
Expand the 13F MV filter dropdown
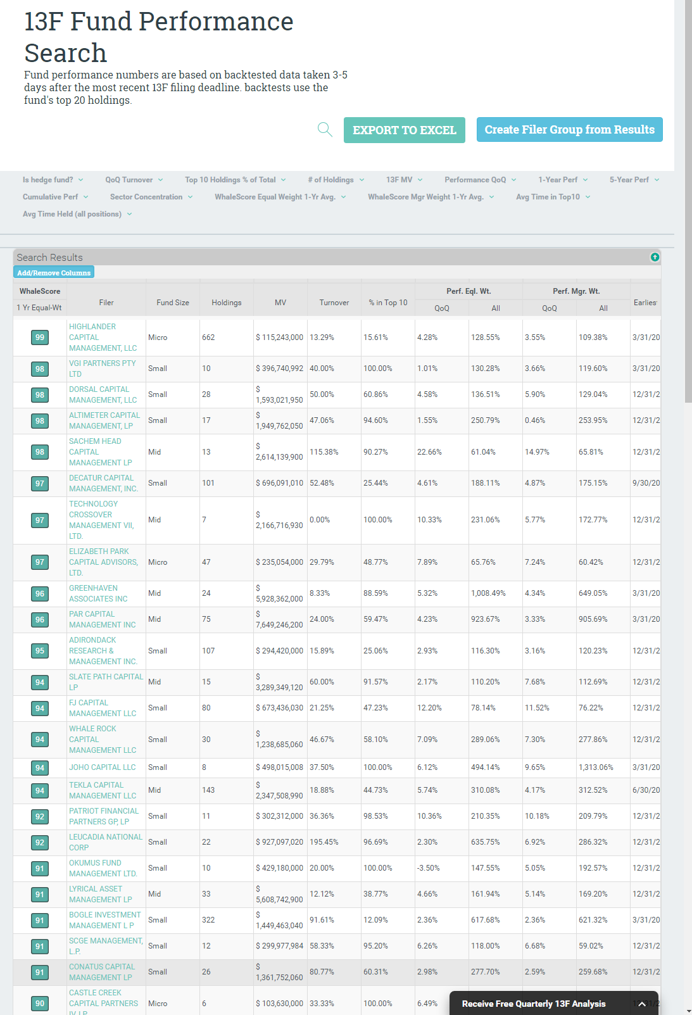coord(405,180)
